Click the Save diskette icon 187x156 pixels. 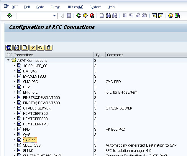pyautogui.click(x=69, y=16)
